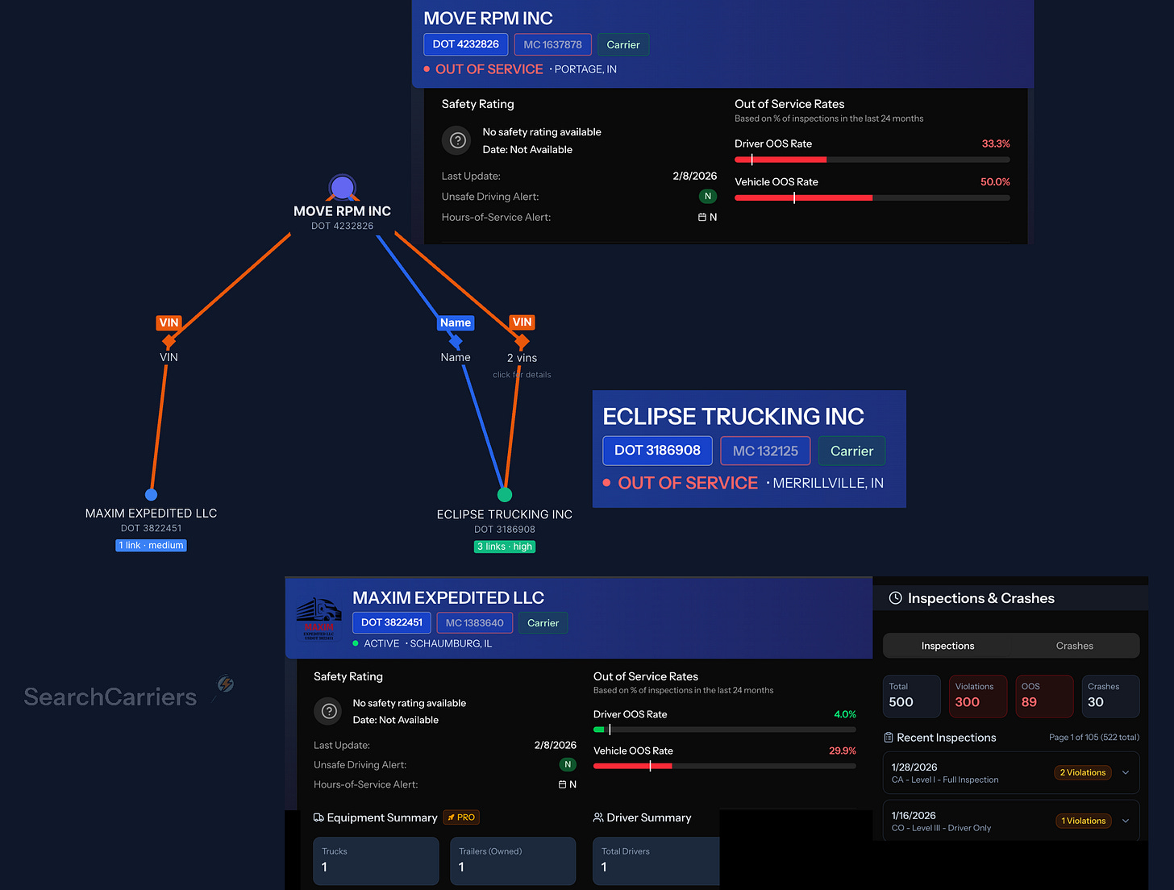
Task: Click the truck icon beside Equipment Summary
Action: click(318, 817)
